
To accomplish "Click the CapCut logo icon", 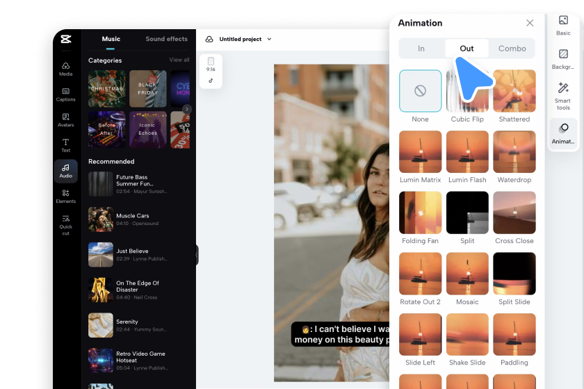I will [x=66, y=39].
